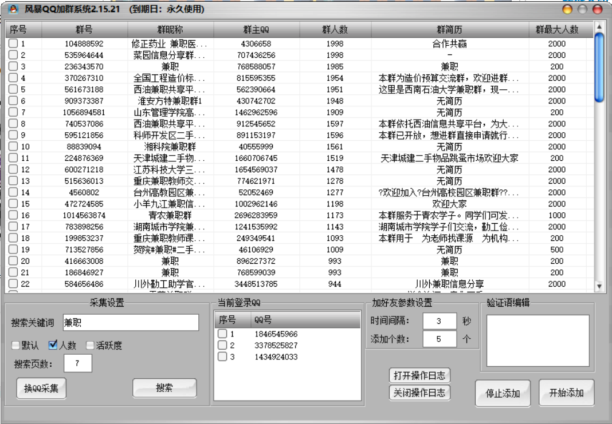
Task: Select logged-in QQ 1434924033 checkbox
Action: (x=222, y=356)
